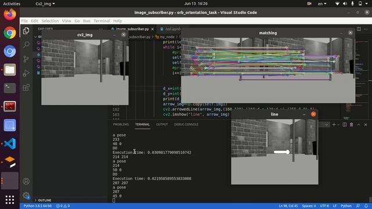372x209 pixels.
Task: Click errors and warnings count in status bar
Action: pos(63,206)
